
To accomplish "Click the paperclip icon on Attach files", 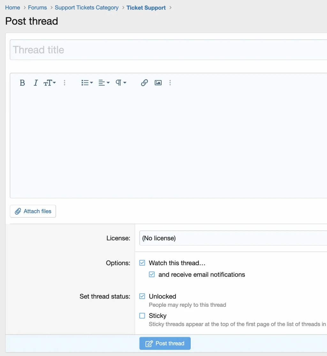I will point(18,211).
